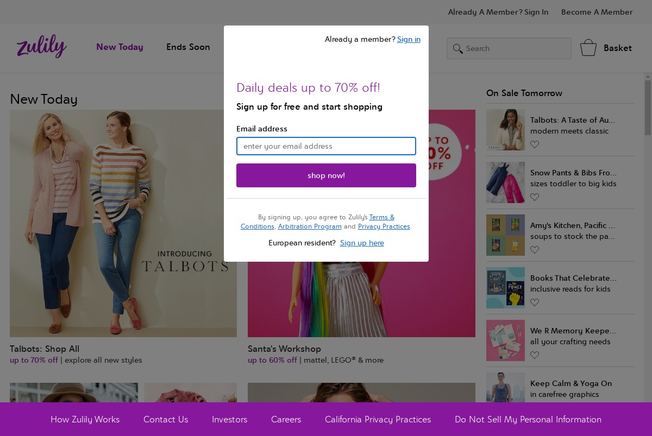Open Investors footer link
The width and height of the screenshot is (652, 436).
tap(229, 419)
